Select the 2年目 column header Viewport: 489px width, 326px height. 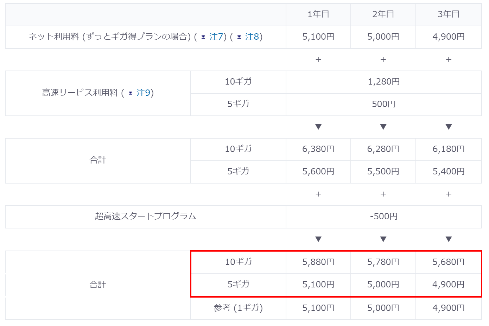pos(383,14)
